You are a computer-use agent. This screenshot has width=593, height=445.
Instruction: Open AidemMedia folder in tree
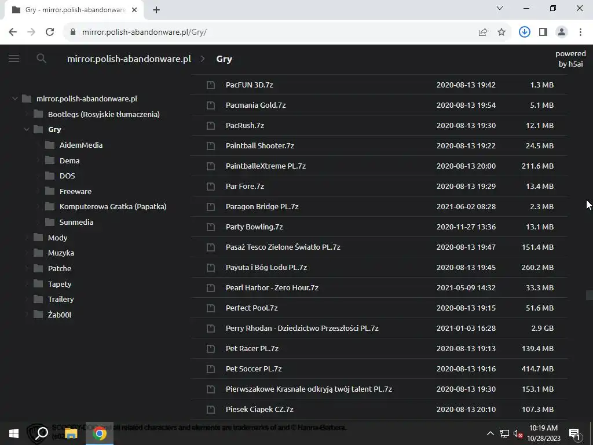tap(81, 145)
